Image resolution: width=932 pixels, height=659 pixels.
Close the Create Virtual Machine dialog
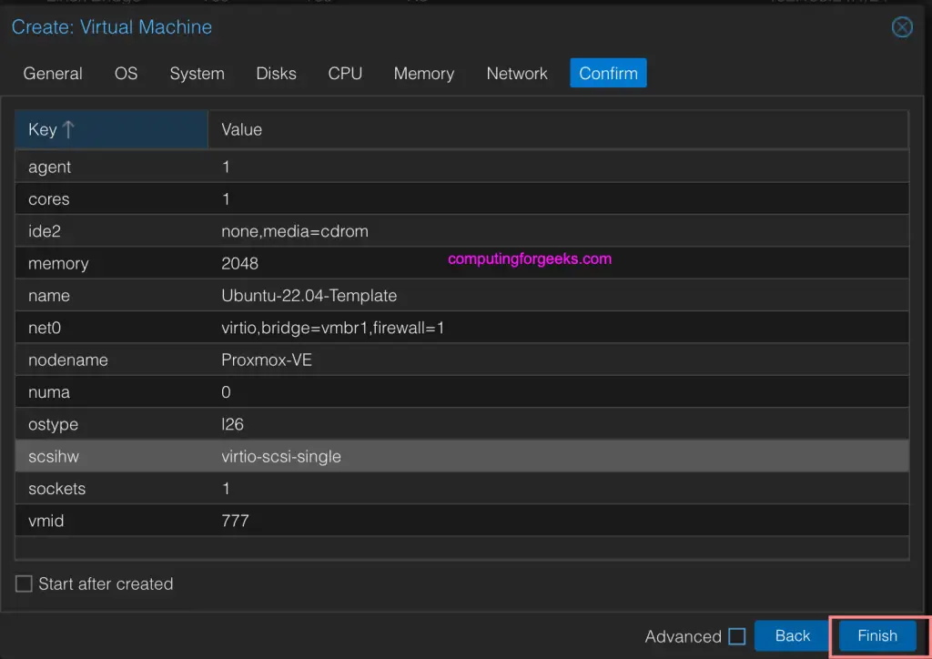tap(902, 26)
